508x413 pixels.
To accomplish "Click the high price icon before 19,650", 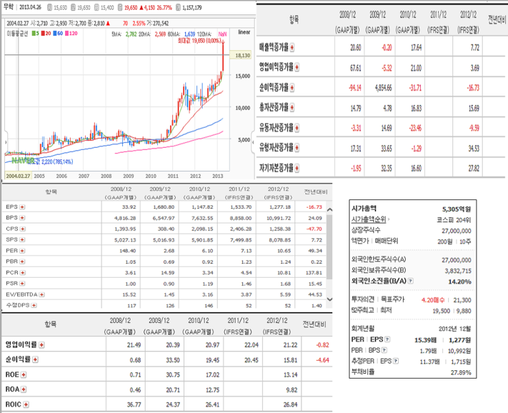I will coord(73,7).
